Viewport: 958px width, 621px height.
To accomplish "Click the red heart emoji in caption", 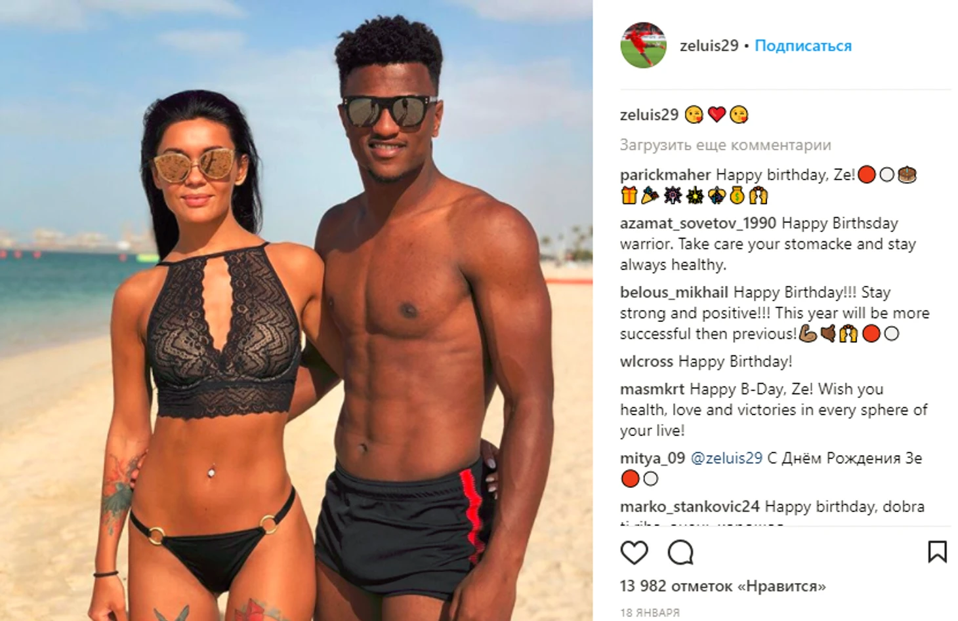I will click(x=717, y=115).
